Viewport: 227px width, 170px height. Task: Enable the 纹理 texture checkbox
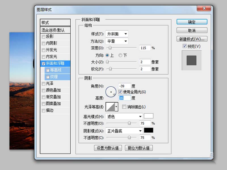tap(48, 77)
